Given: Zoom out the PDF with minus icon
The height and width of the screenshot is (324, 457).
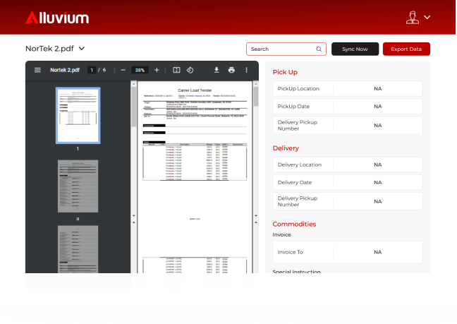Looking at the screenshot, I should coord(123,71).
